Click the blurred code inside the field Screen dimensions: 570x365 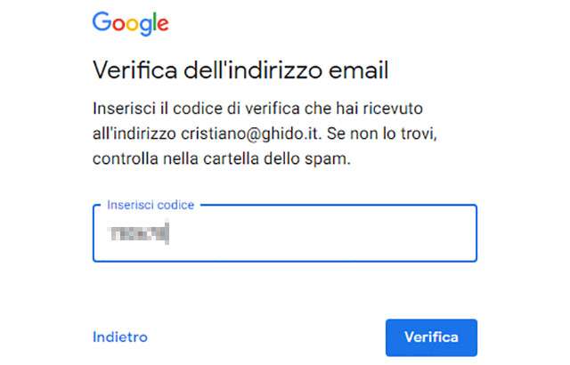tap(138, 234)
